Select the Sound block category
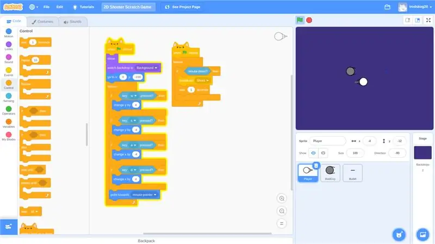435x244 pixels. tap(9, 59)
